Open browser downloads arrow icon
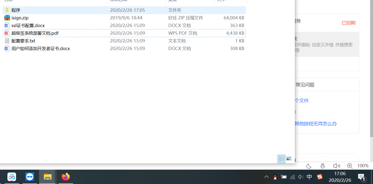 (323, 166)
